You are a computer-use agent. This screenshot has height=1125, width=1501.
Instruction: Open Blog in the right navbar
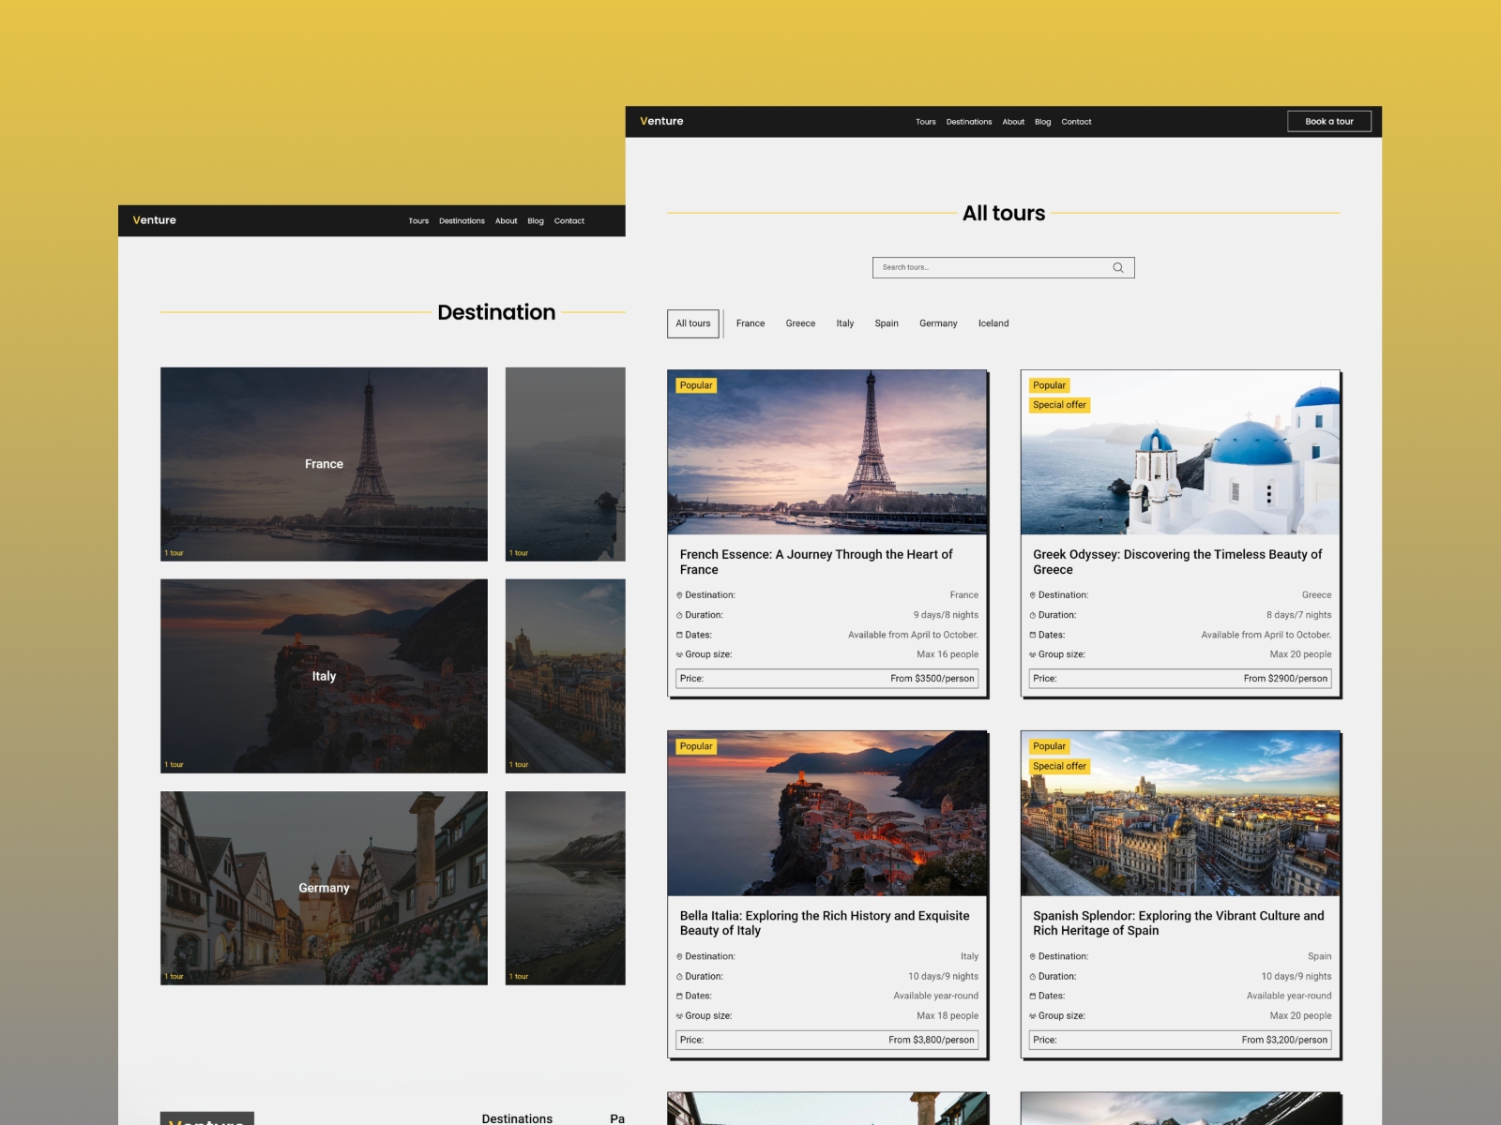click(1042, 122)
